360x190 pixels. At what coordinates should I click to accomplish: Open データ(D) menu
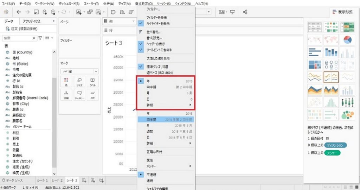25,4
